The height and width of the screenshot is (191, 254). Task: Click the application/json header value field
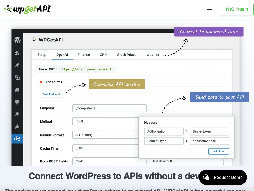pos(209,141)
